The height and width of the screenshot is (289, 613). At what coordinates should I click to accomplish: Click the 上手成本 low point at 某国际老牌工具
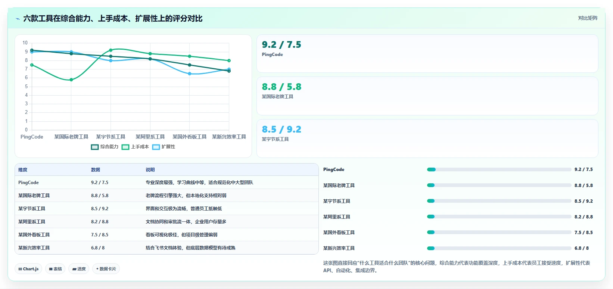pos(71,80)
